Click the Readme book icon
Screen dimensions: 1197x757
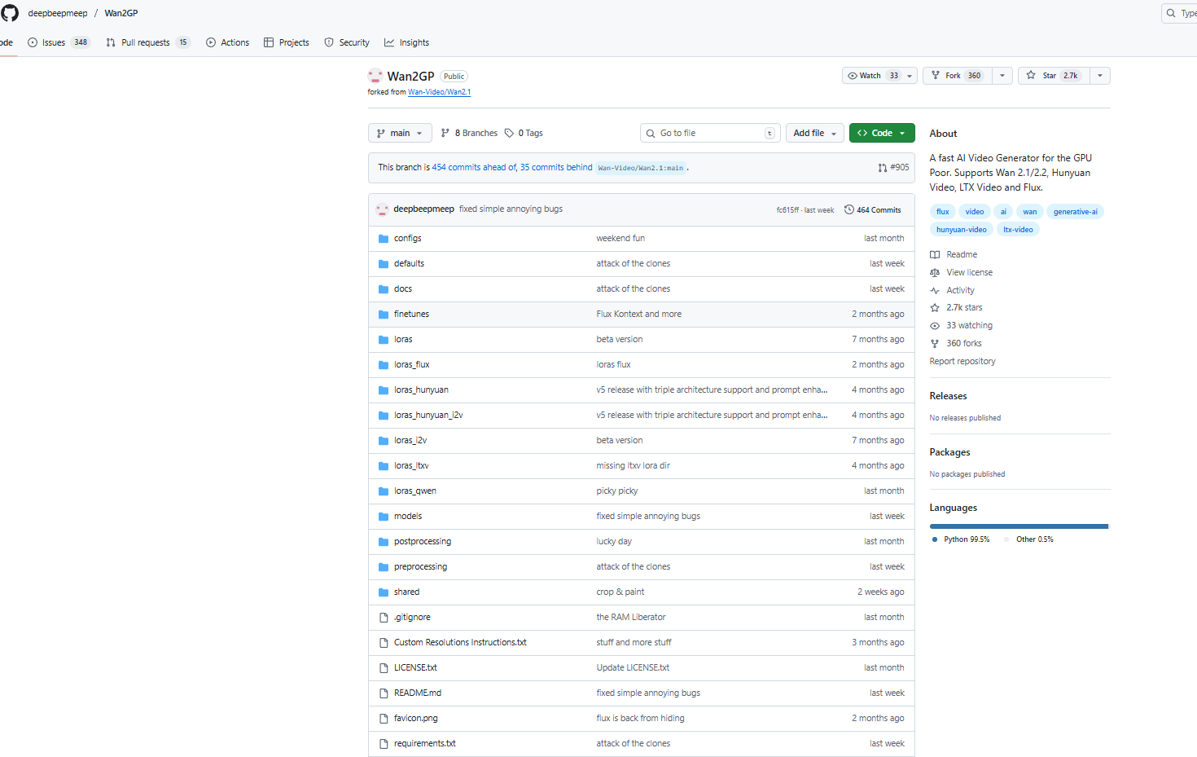[x=935, y=255]
